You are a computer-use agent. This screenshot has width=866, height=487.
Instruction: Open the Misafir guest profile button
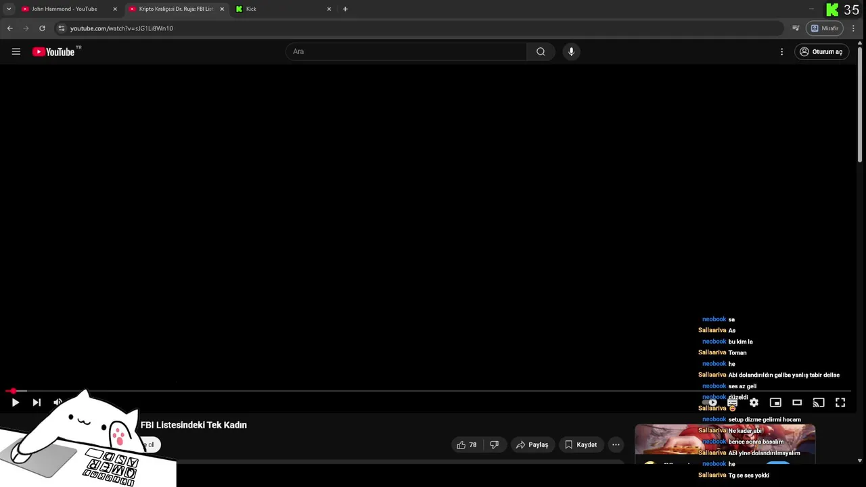[824, 28]
